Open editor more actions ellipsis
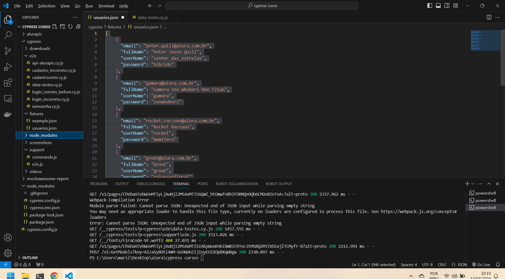The width and height of the screenshot is (505, 279). (497, 17)
